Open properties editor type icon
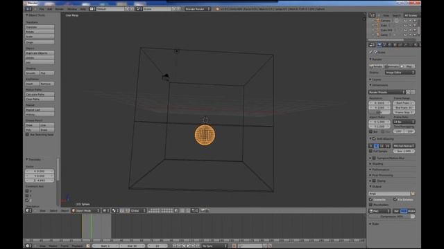 [x=372, y=45]
